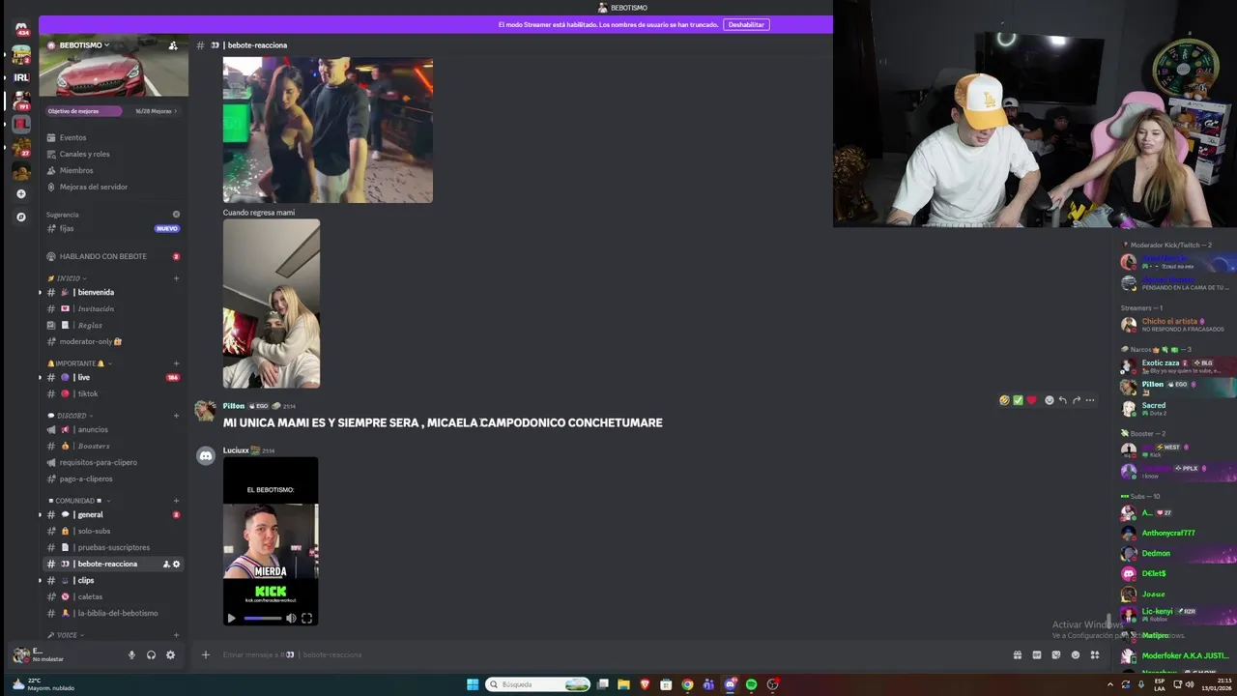Open more options on Pillon's message
1237x696 pixels.
coord(1089,400)
